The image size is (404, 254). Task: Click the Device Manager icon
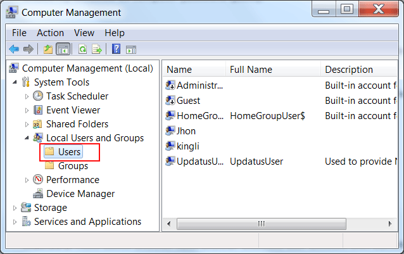tap(38, 193)
